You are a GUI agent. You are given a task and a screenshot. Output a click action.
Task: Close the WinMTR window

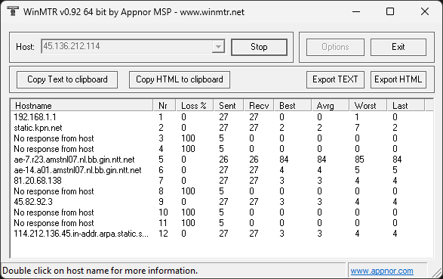(x=425, y=11)
